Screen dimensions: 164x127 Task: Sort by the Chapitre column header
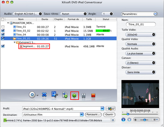click(58, 19)
